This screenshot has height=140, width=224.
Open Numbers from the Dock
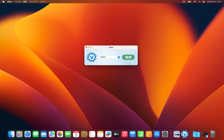[141, 134]
